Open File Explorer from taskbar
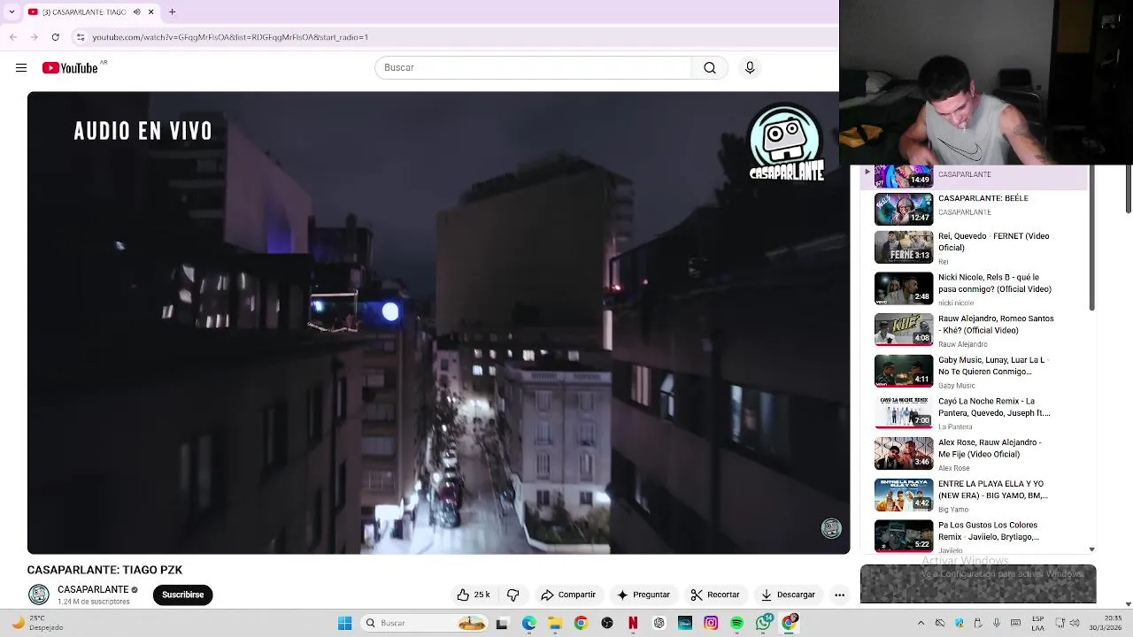Viewport: 1133px width, 637px height. coord(555,624)
